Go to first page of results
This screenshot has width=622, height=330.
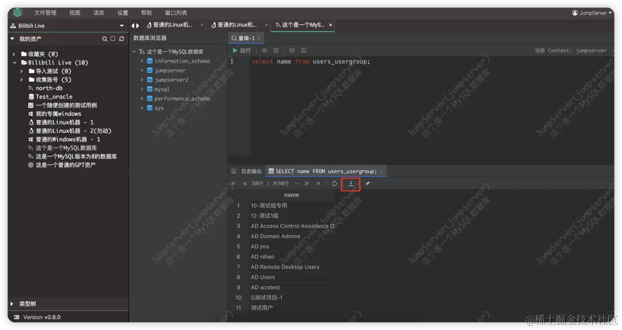[x=233, y=183]
